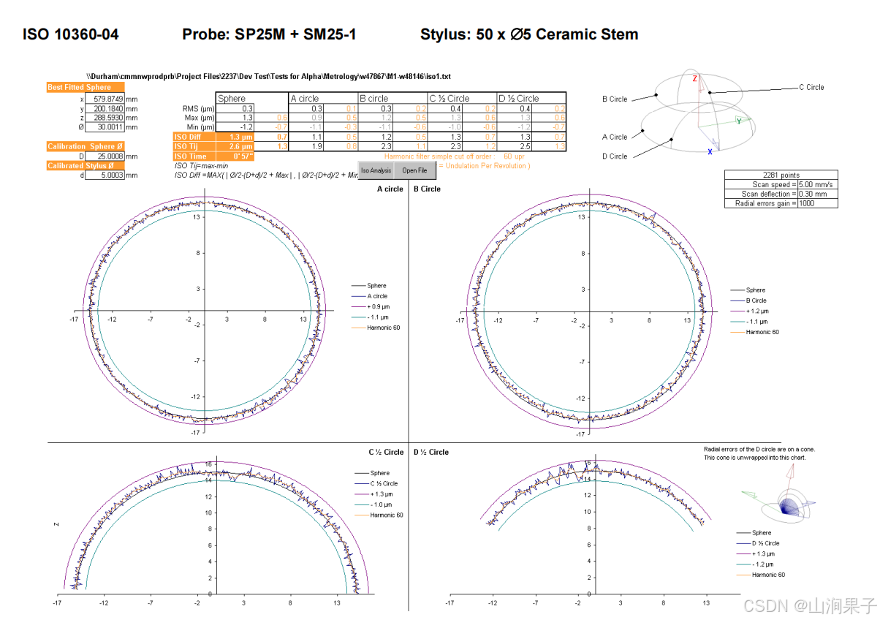Select Harmonic 60 legend entry in A circle chart
This screenshot has height=620, width=880.
pyautogui.click(x=376, y=328)
